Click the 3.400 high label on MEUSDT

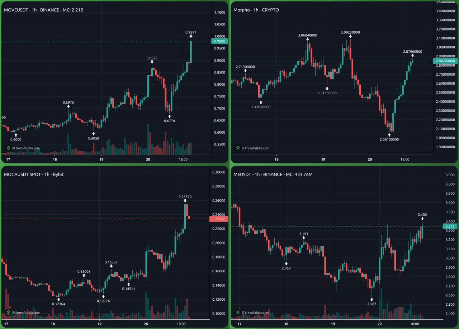[422, 215]
